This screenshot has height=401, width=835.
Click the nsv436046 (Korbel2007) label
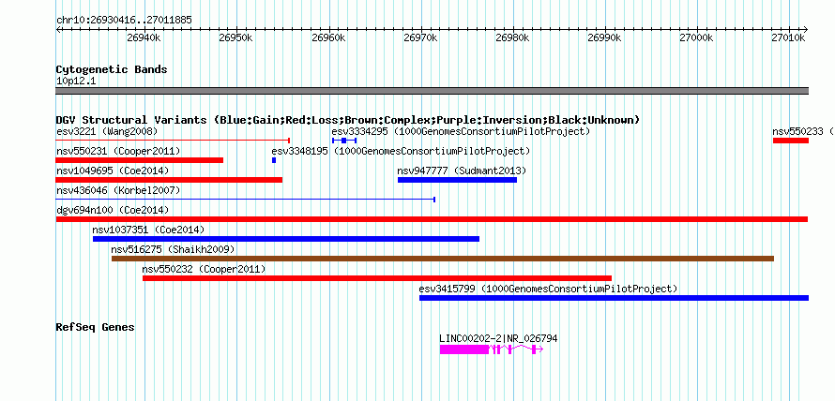[118, 190]
